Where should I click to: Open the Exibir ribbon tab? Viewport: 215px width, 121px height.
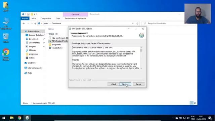coord(58,18)
